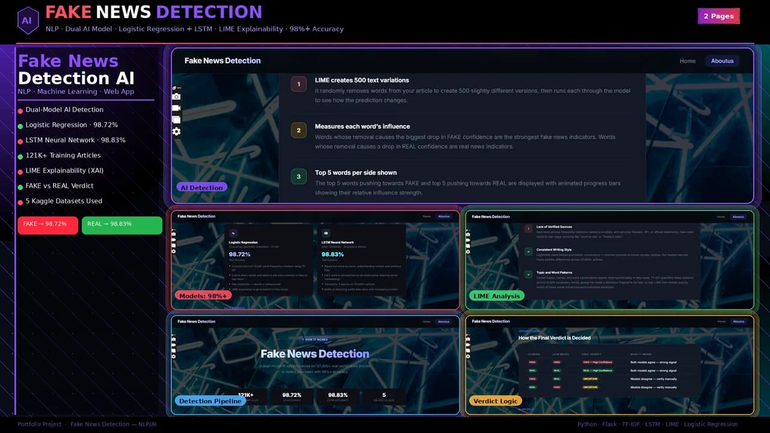Image resolution: width=770 pixels, height=433 pixels.
Task: Click the heading Measures each word's influence
Action: [362, 126]
